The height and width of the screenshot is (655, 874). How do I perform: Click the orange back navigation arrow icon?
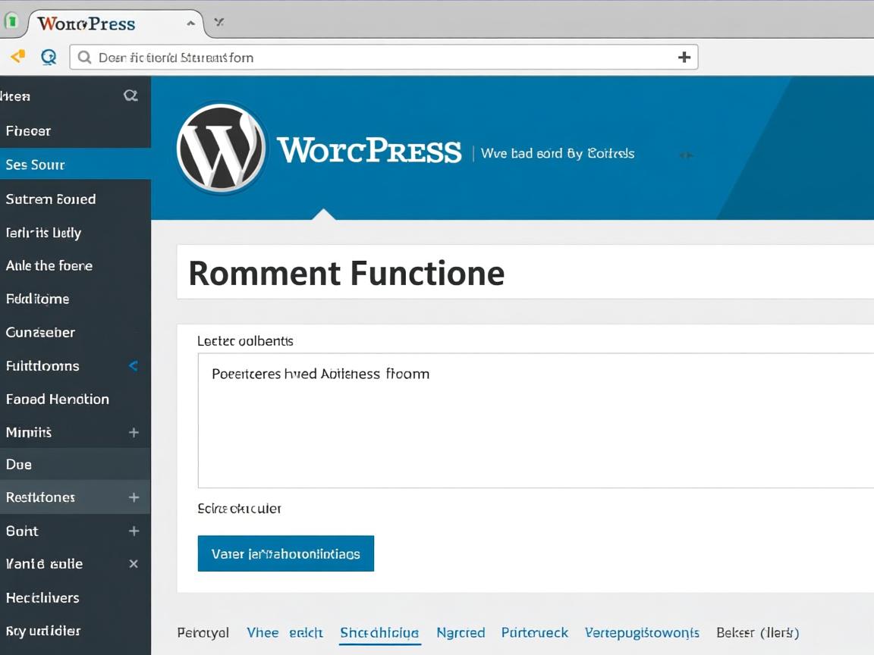click(17, 56)
